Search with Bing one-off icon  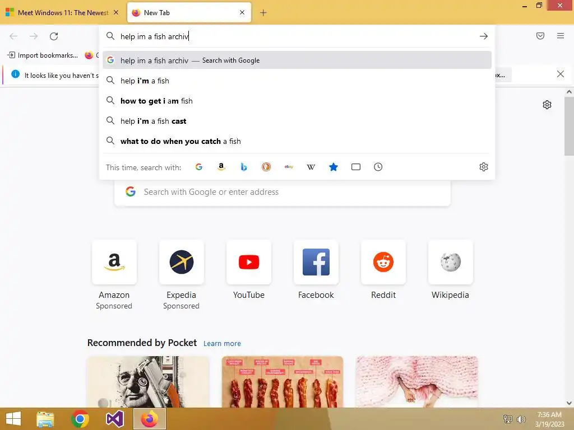[244, 167]
